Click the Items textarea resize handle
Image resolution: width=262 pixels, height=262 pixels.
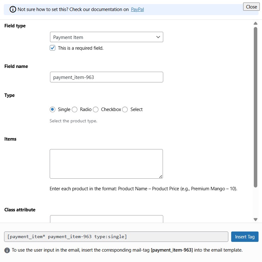161,176
